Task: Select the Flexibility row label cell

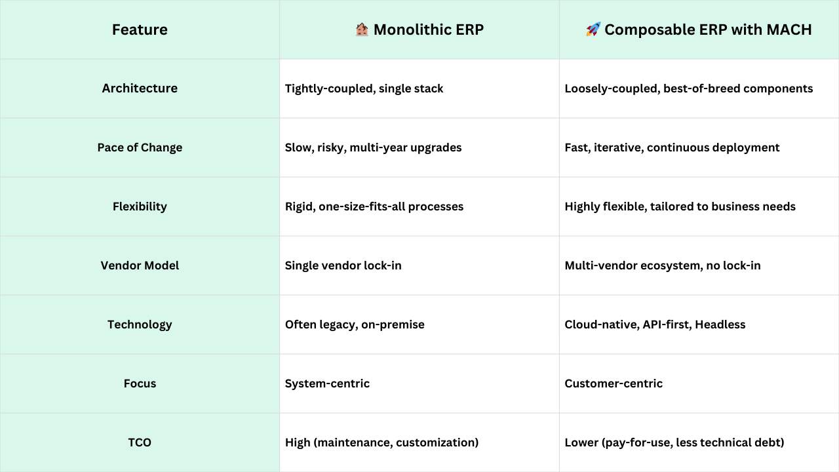Action: 140,206
